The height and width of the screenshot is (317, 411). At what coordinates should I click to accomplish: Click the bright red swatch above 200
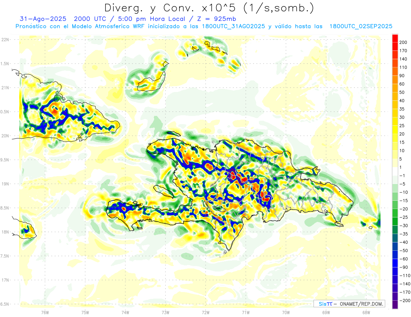[395, 38]
